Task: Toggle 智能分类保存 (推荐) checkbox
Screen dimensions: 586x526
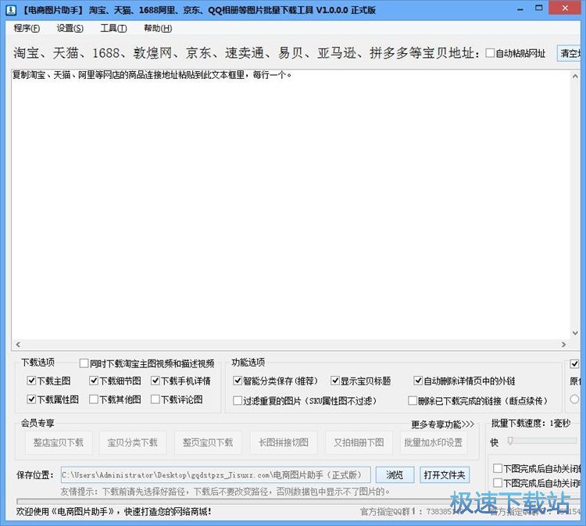Action: (238, 381)
